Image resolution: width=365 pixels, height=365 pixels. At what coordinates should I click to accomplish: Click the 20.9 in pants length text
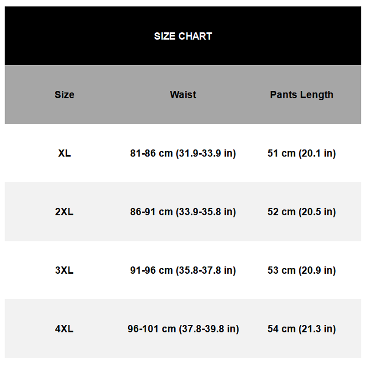coord(318,271)
